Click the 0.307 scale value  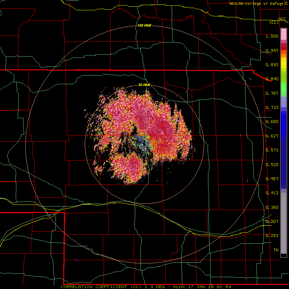[272, 222]
